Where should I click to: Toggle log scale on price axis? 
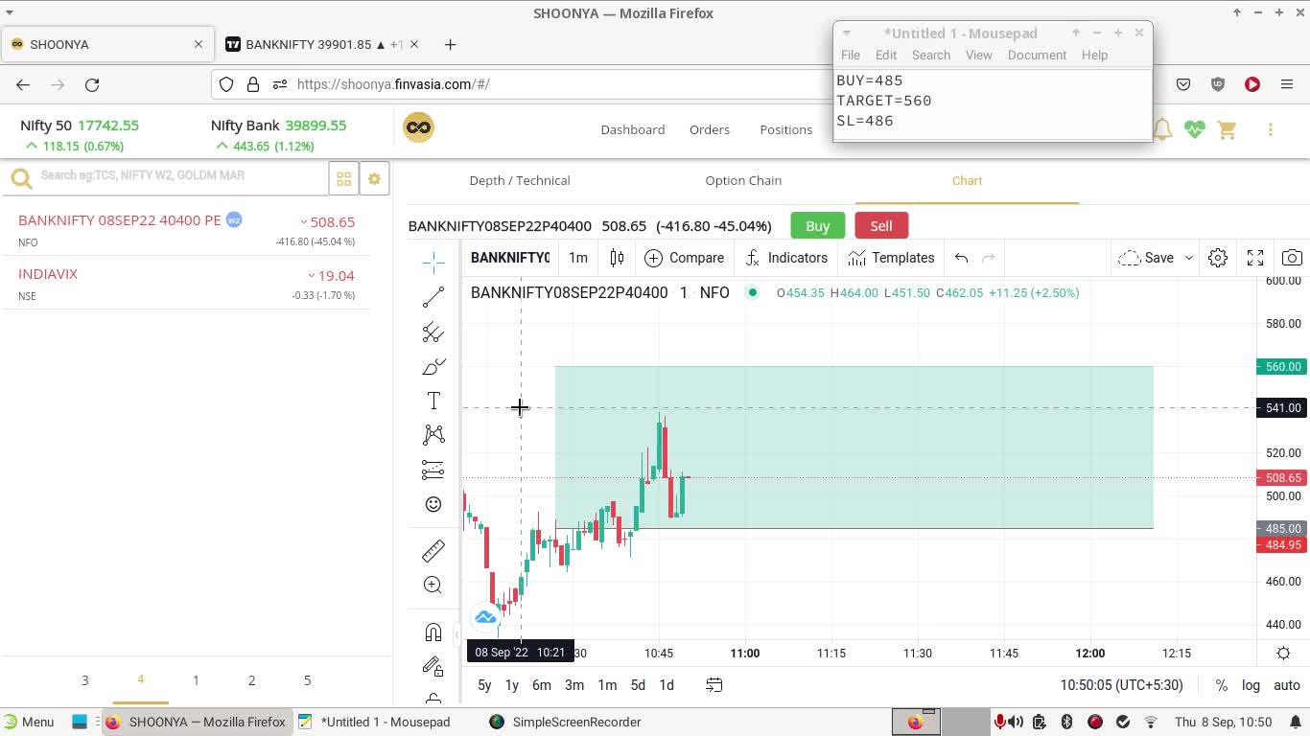(1251, 685)
